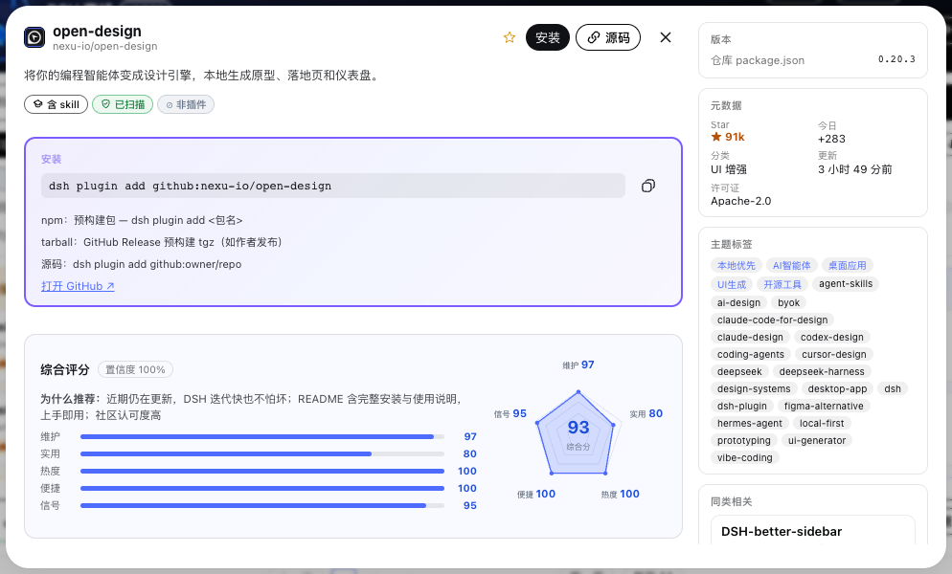
Task: Select the 桌面应用 topic tag
Action: coord(848,265)
